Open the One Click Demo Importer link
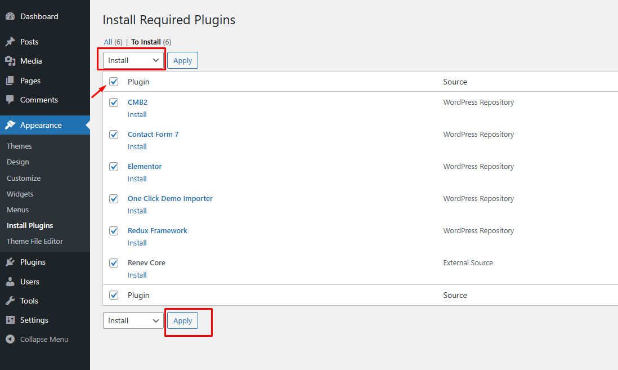 coord(171,198)
